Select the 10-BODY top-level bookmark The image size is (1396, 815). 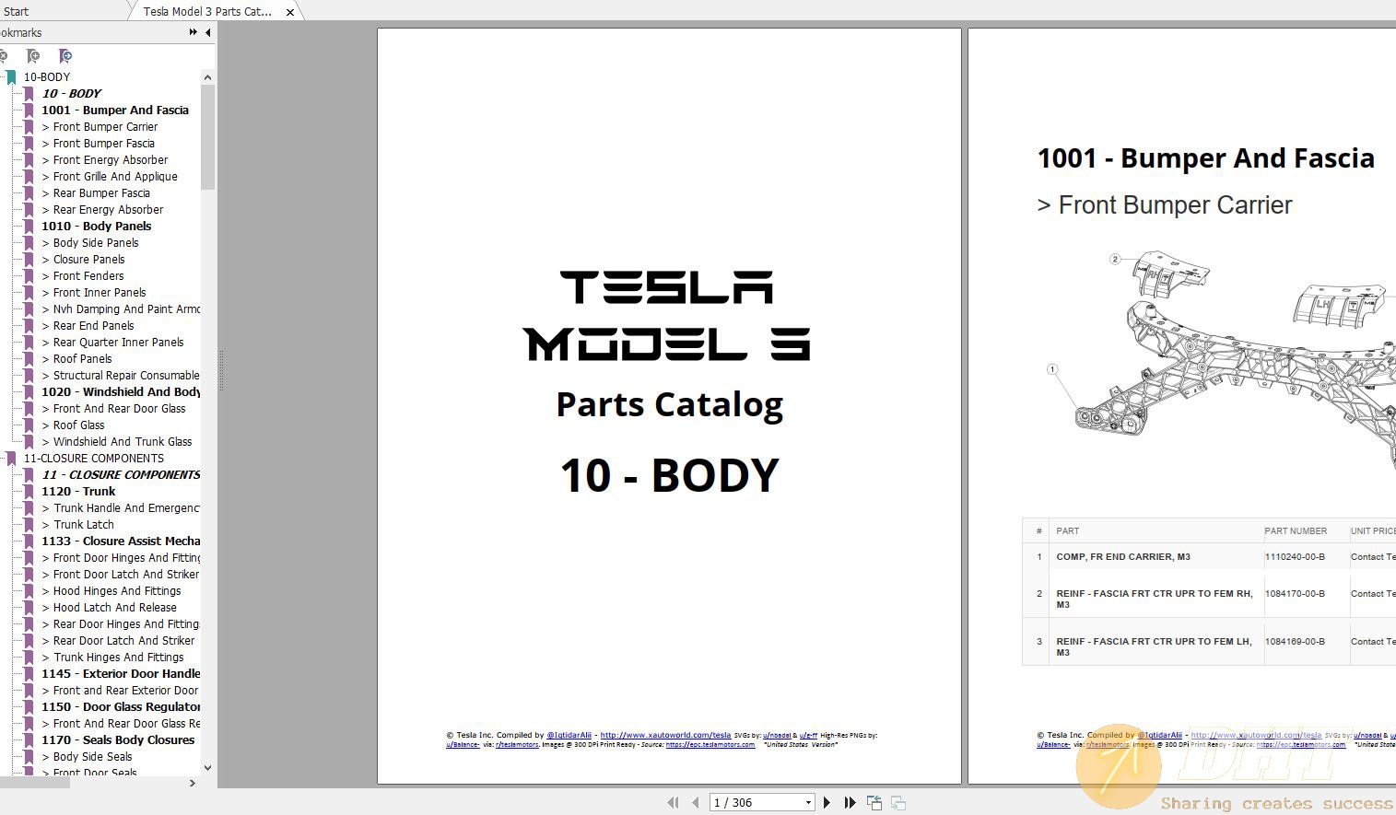click(47, 77)
